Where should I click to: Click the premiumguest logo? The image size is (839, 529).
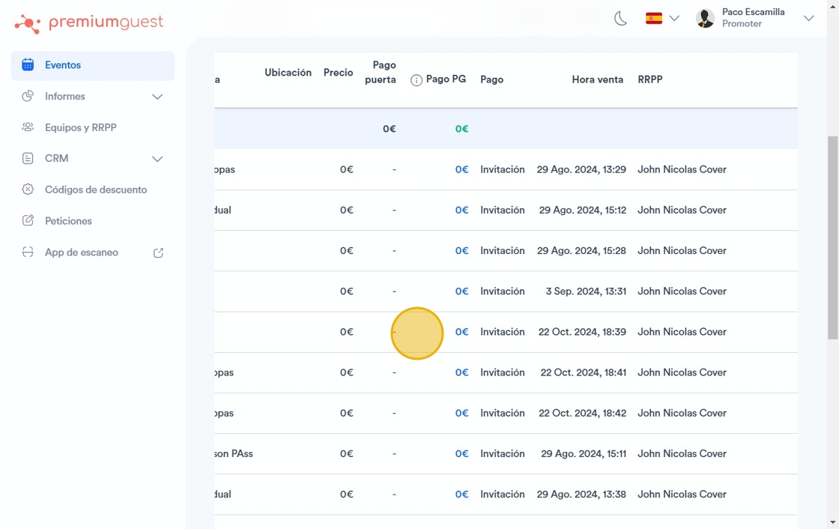click(x=89, y=23)
